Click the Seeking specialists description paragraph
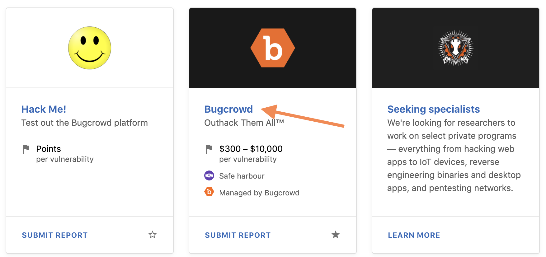Image resolution: width=546 pixels, height=257 pixels. pyautogui.click(x=454, y=155)
